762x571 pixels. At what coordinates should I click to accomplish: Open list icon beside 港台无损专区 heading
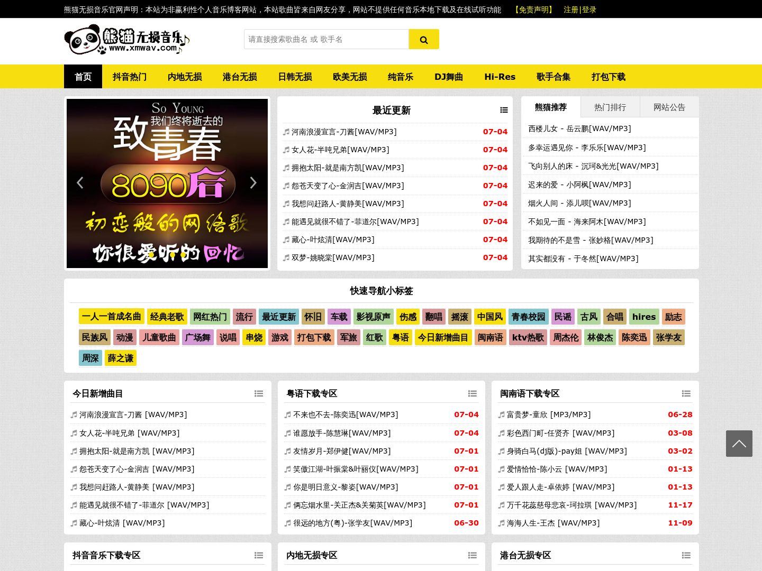686,555
